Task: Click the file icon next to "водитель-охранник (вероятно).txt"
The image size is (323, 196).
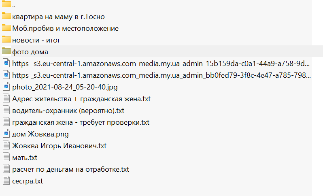Action: pyautogui.click(x=6, y=110)
